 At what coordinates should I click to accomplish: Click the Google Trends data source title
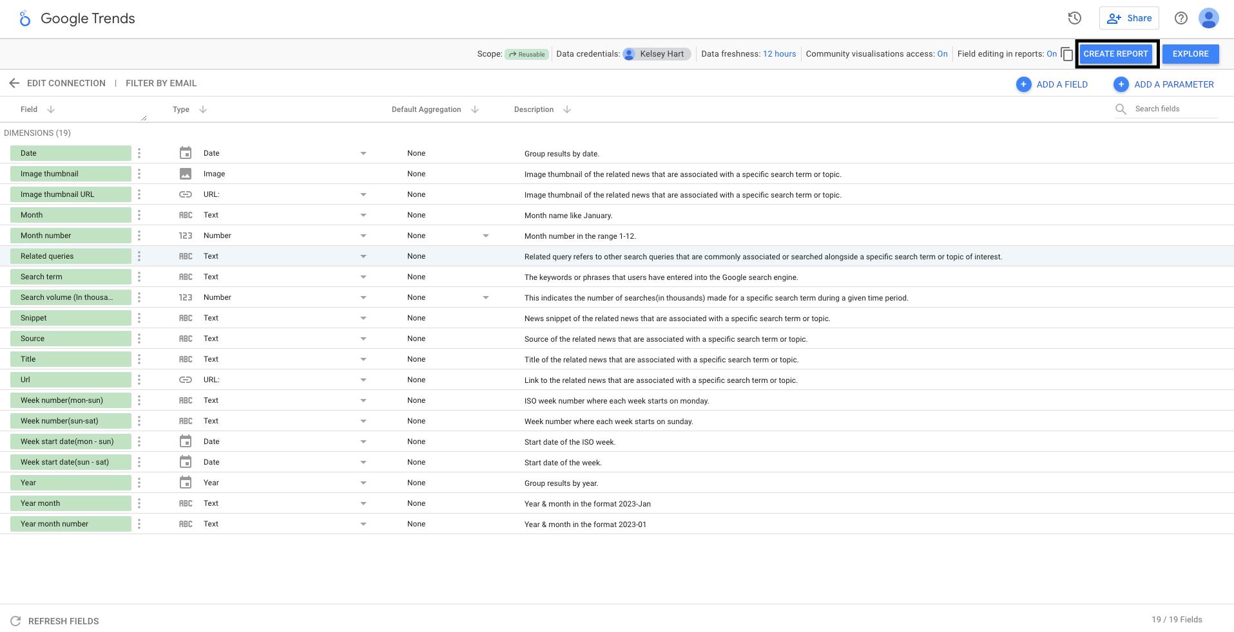[x=88, y=19]
